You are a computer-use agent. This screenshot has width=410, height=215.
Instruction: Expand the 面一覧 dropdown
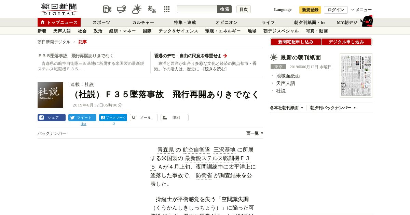[255, 133]
